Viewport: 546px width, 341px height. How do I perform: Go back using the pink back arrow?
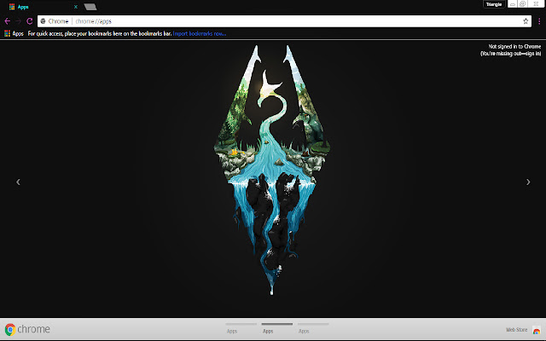point(8,21)
